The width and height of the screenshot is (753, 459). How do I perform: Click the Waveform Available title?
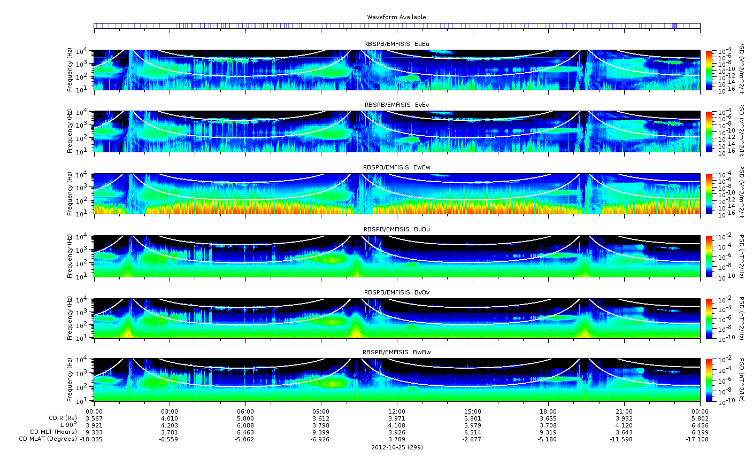(x=396, y=17)
